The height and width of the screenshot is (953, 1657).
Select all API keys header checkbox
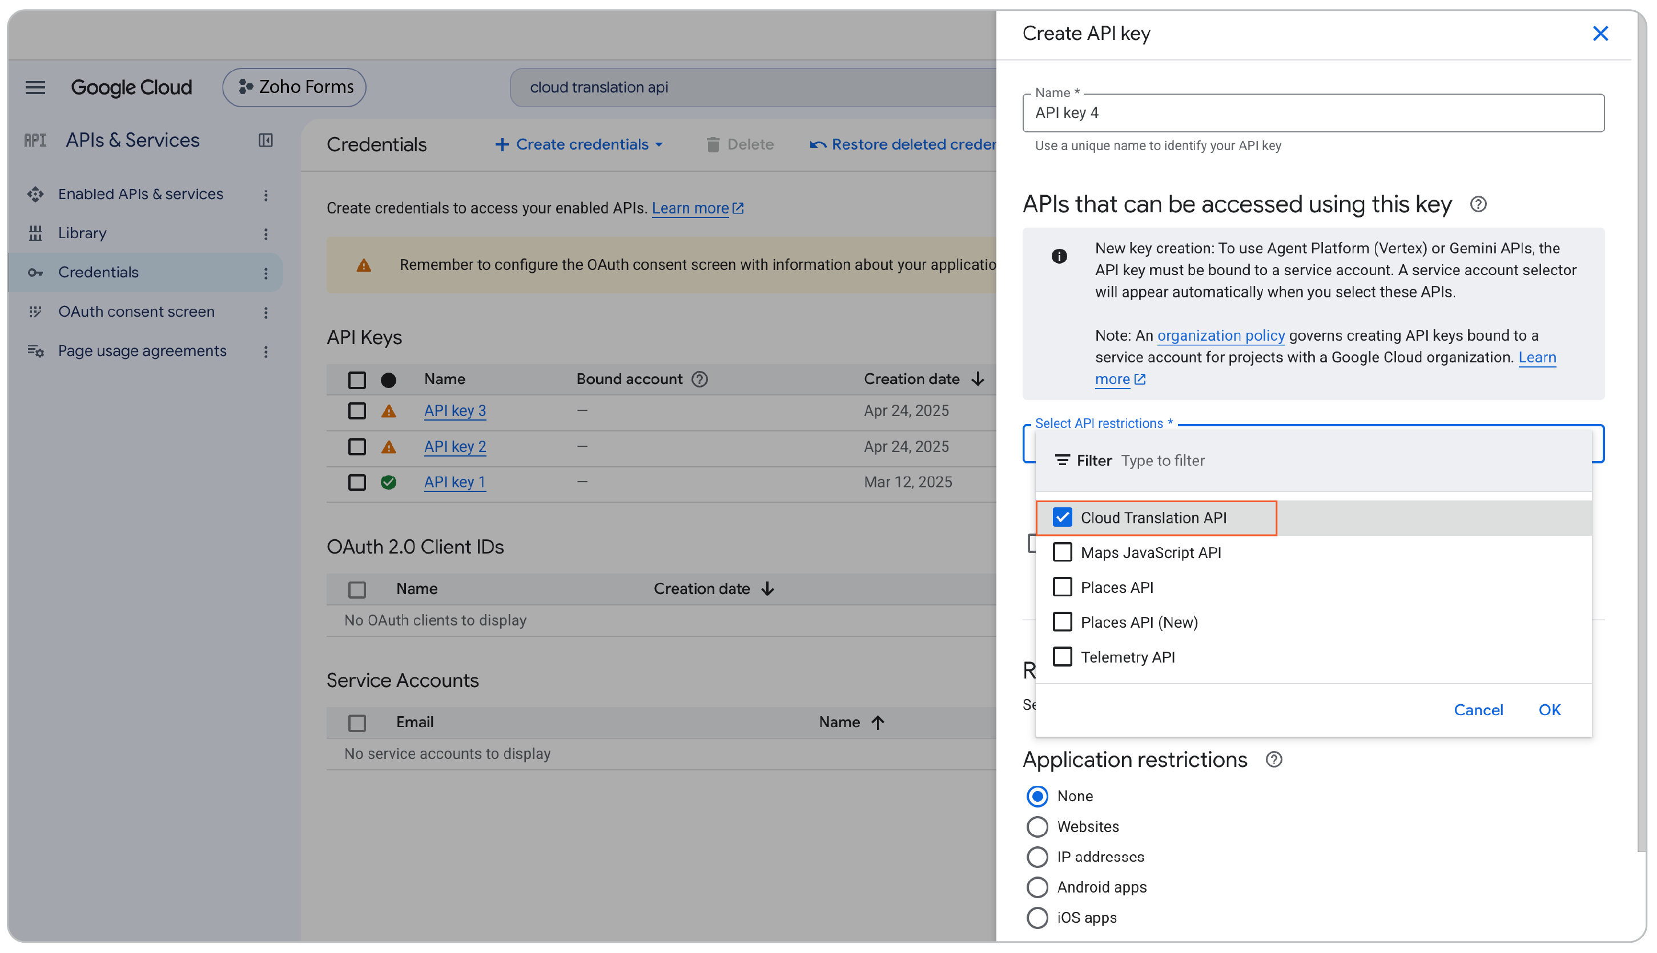pos(357,379)
